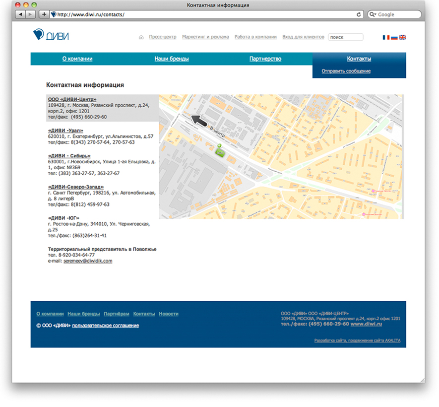Open пользовательское соглашение link
The height and width of the screenshot is (407, 439).
coord(106,325)
